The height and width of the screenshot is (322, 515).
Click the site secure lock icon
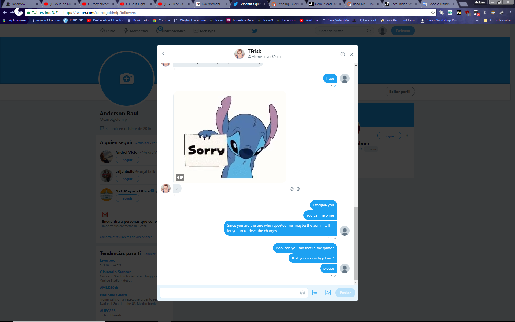(28, 13)
